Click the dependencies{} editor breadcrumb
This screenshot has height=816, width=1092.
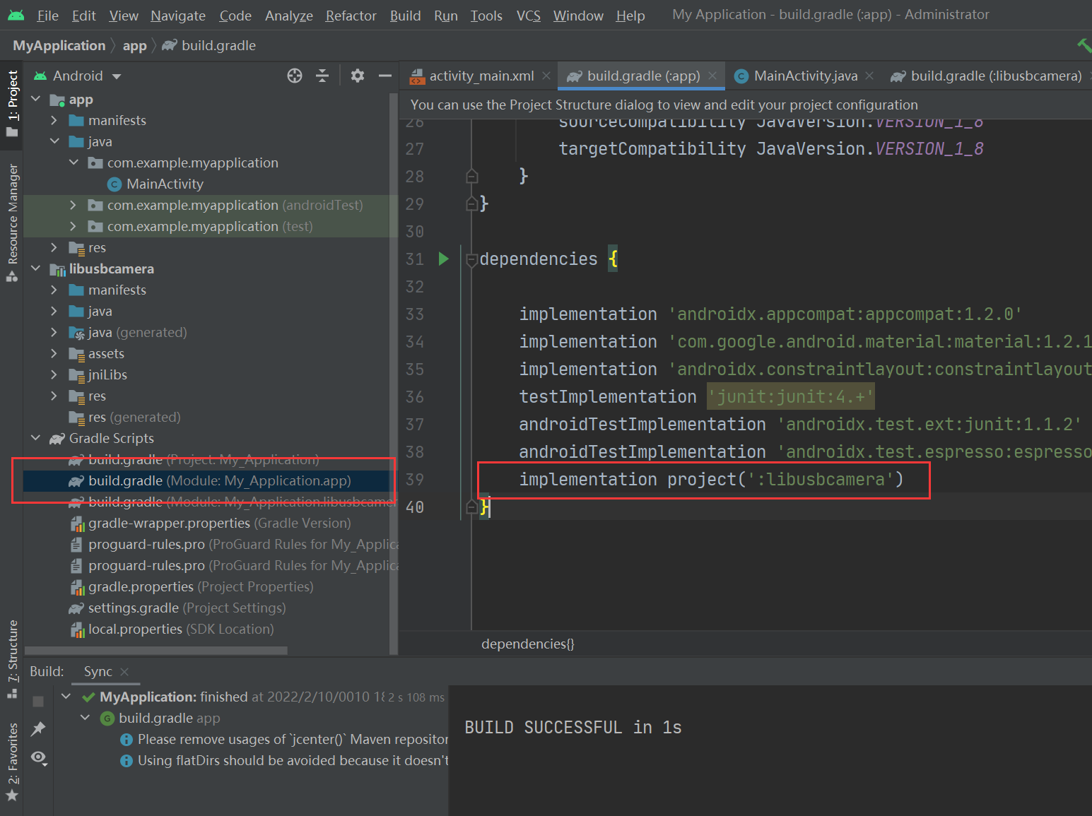pos(528,644)
